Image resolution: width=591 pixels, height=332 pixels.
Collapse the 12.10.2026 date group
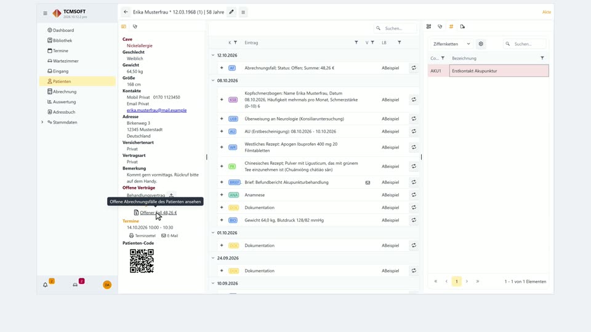point(213,55)
